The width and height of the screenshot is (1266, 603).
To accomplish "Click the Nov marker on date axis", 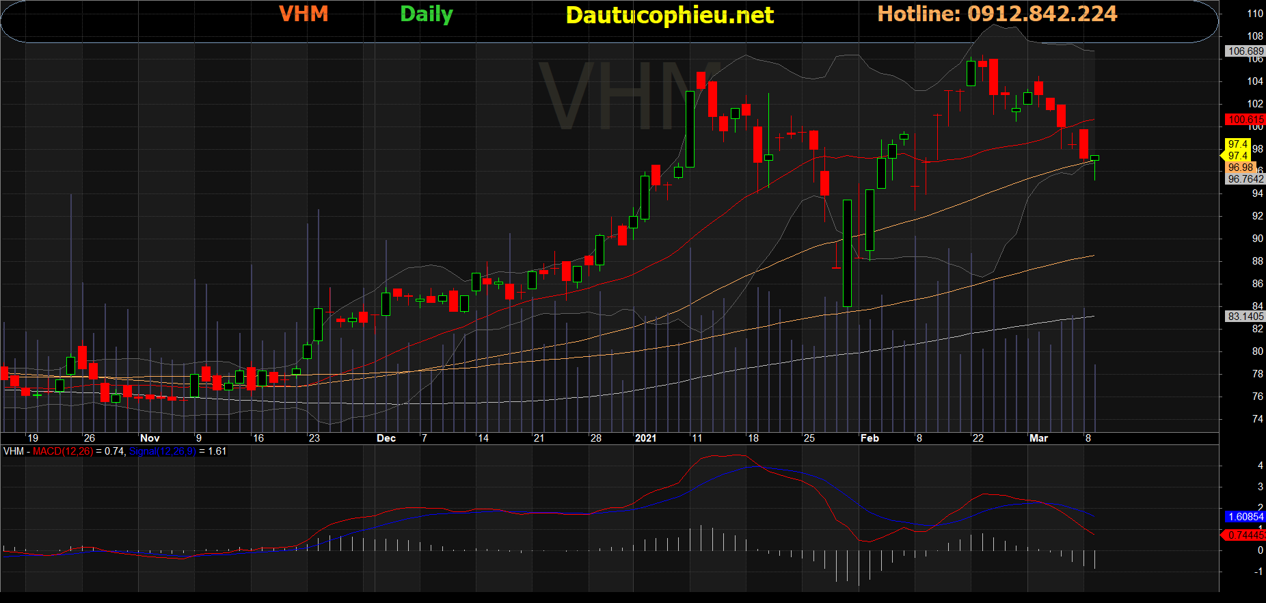I will coord(150,438).
